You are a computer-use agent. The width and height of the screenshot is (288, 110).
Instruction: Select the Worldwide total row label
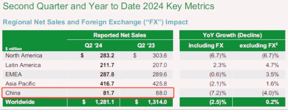coord(20,102)
